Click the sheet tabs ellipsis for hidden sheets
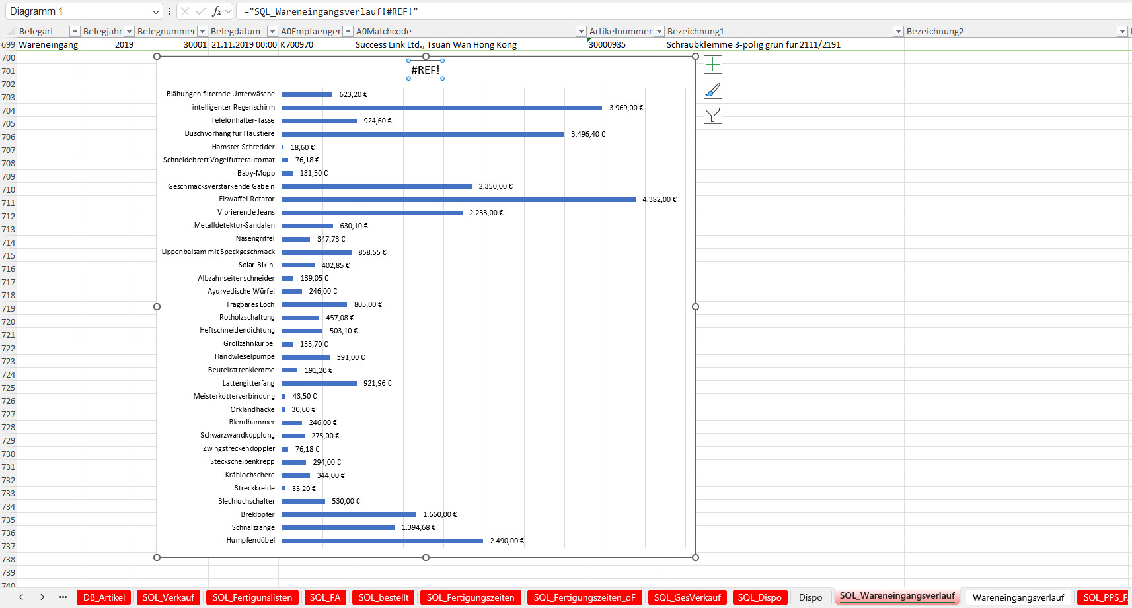Viewport: 1132px width, 608px height. 63,597
